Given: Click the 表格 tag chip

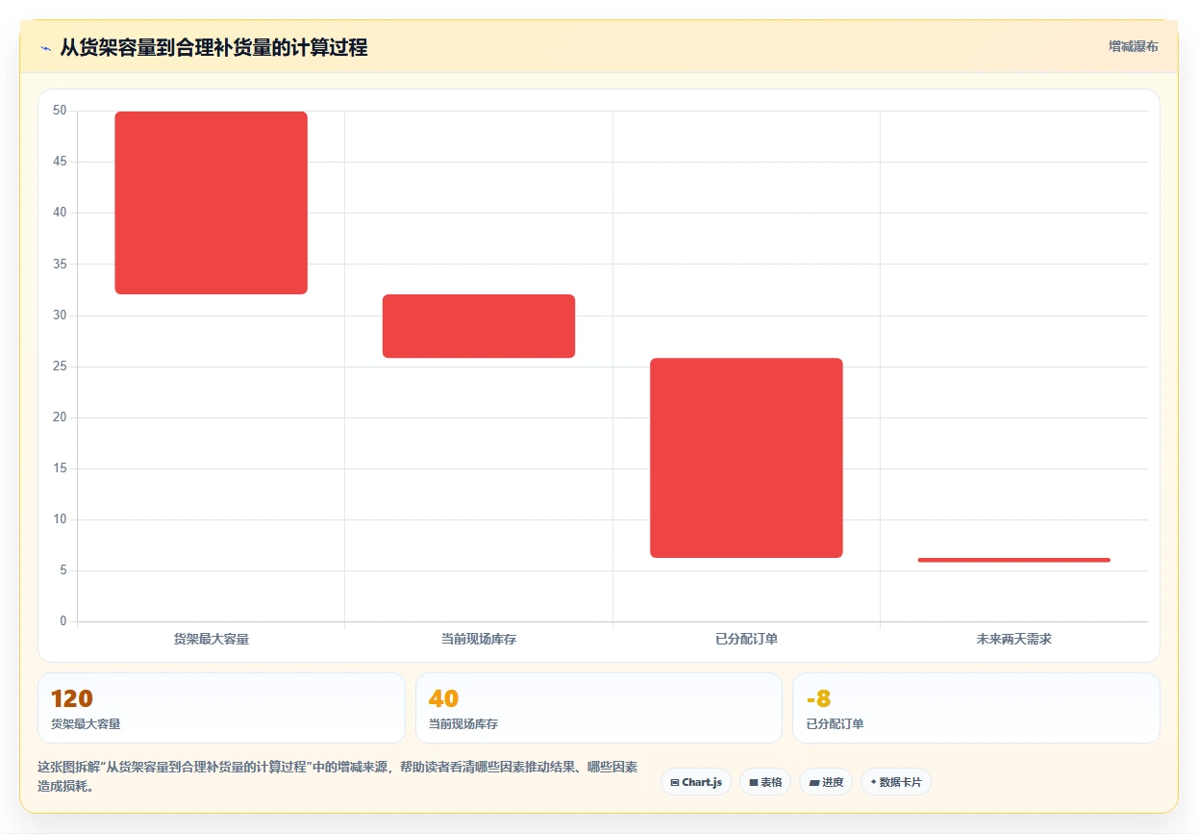Looking at the screenshot, I should [764, 782].
